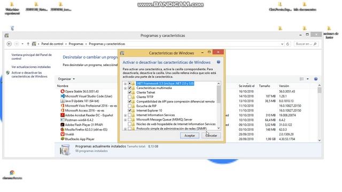
Task: Click the Vivaldi program icon
Action: pyautogui.click(x=63, y=134)
